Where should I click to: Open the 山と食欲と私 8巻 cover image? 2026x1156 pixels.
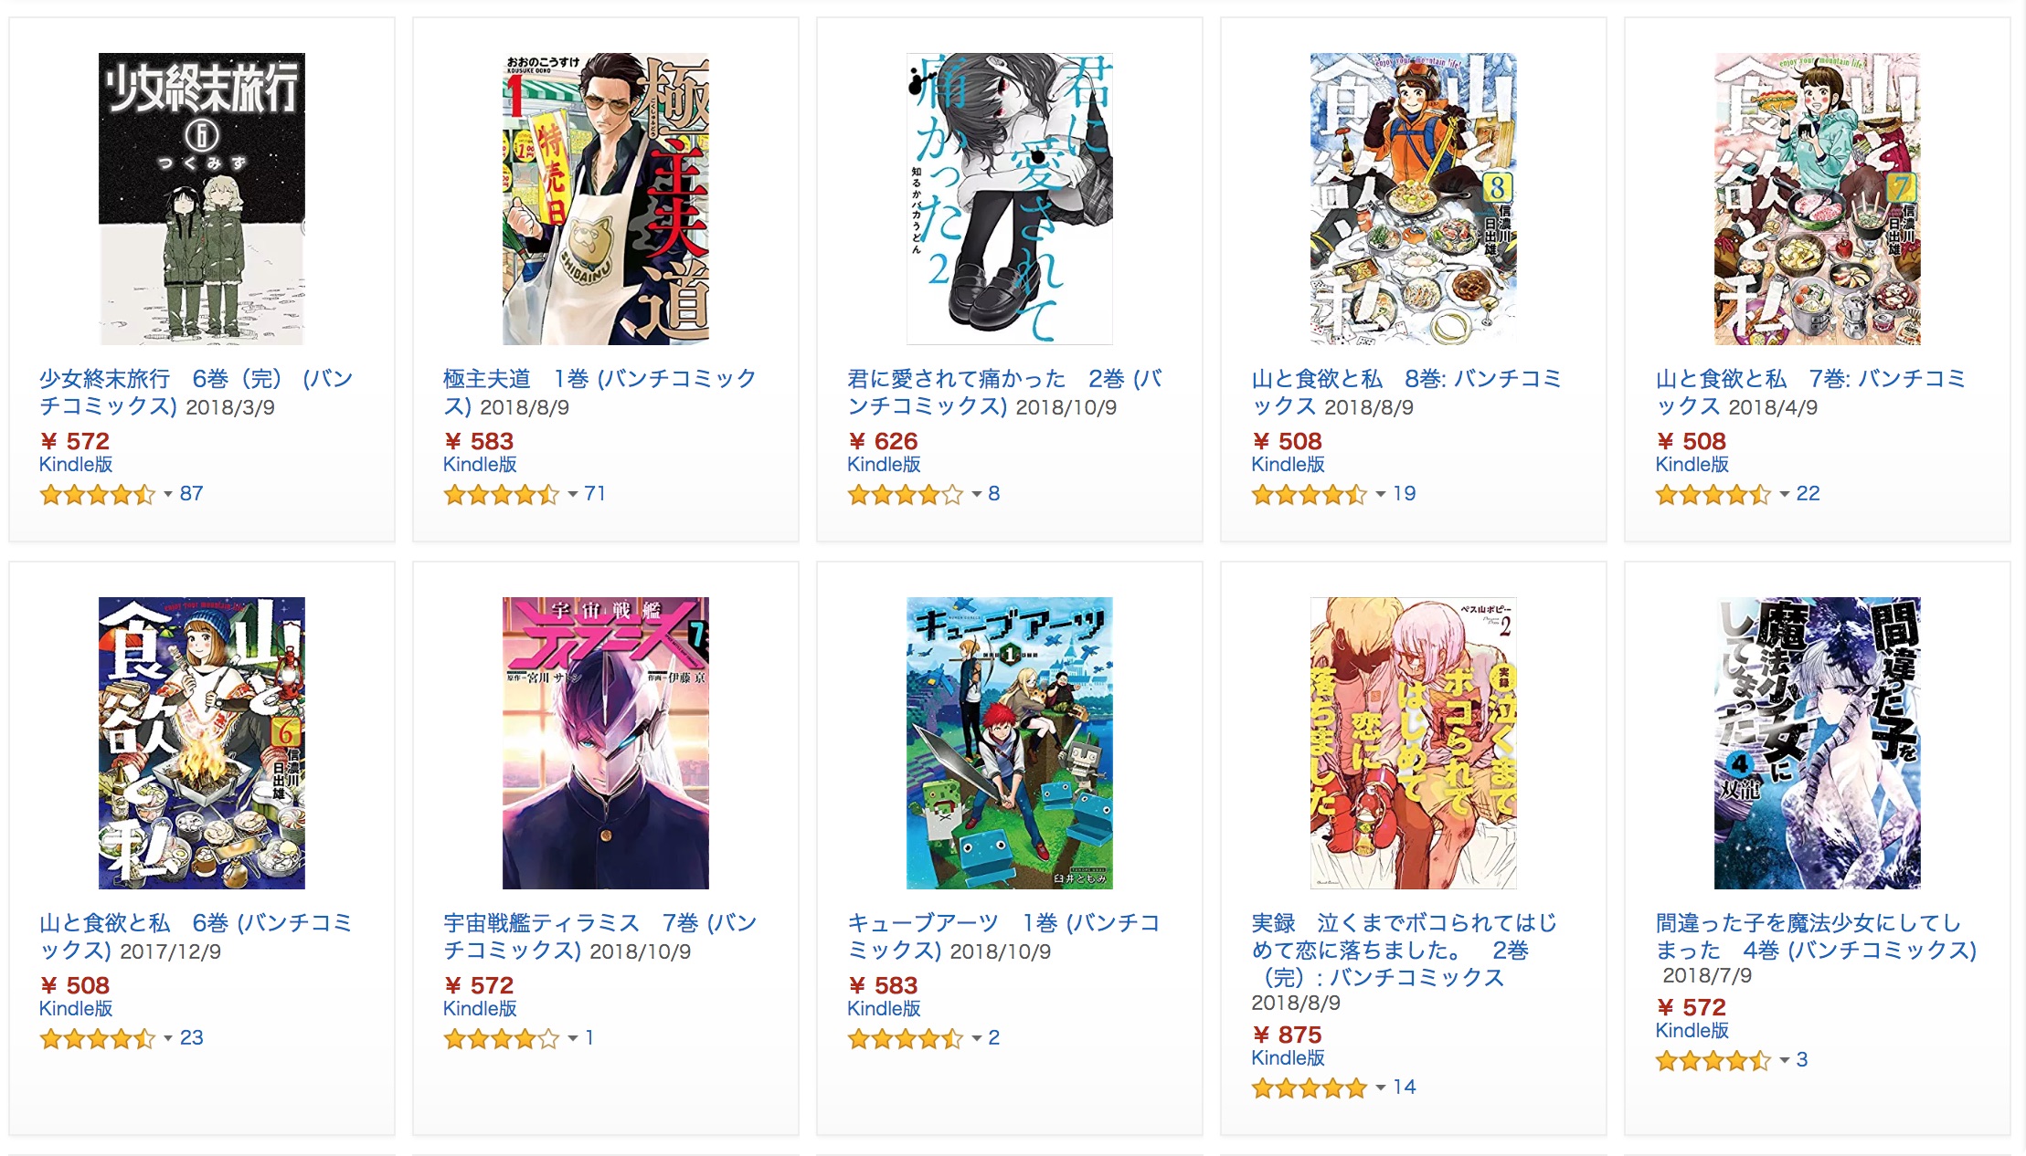coord(1414,199)
